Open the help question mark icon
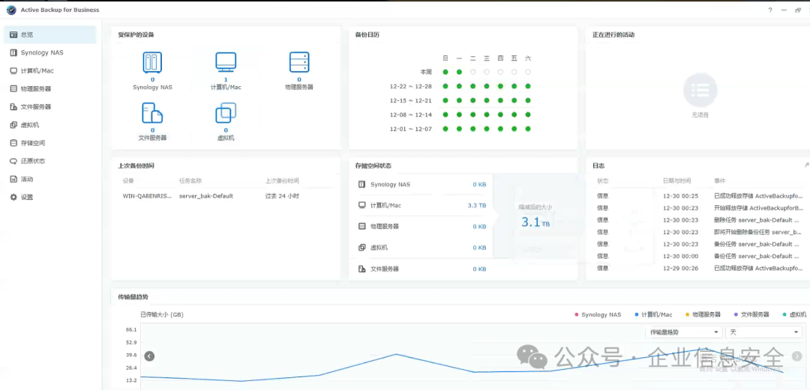This screenshot has height=390, width=810. click(x=769, y=10)
